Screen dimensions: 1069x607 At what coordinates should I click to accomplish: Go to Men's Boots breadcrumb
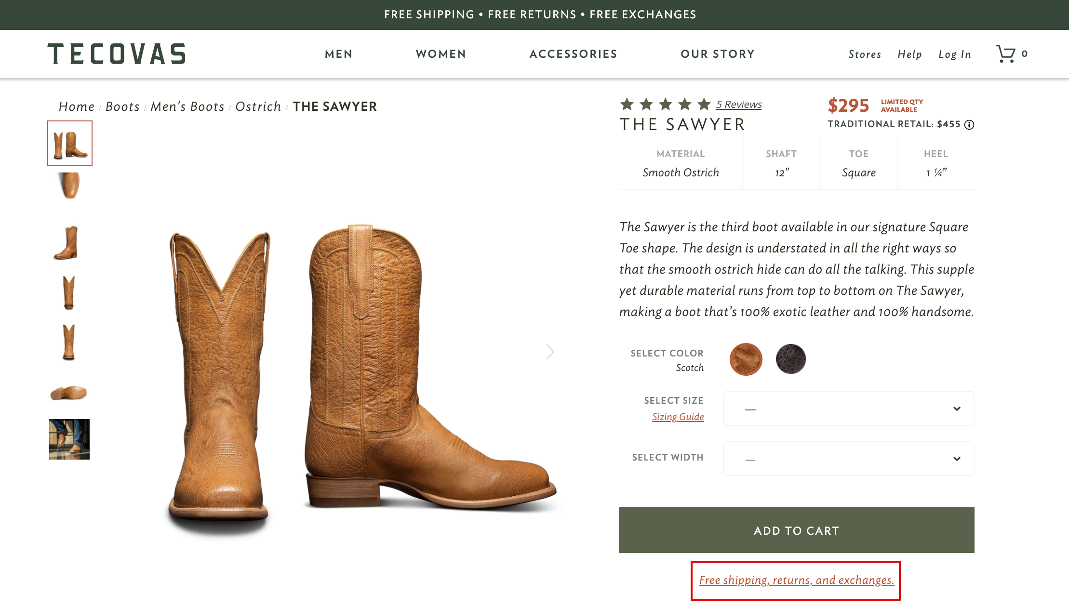(187, 106)
